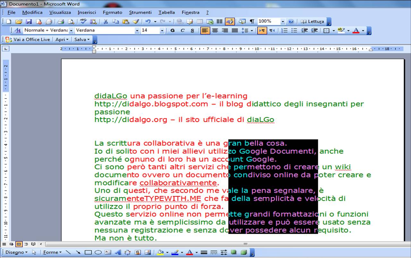Toggle center text alignment
411x258 pixels.
(x=215, y=30)
